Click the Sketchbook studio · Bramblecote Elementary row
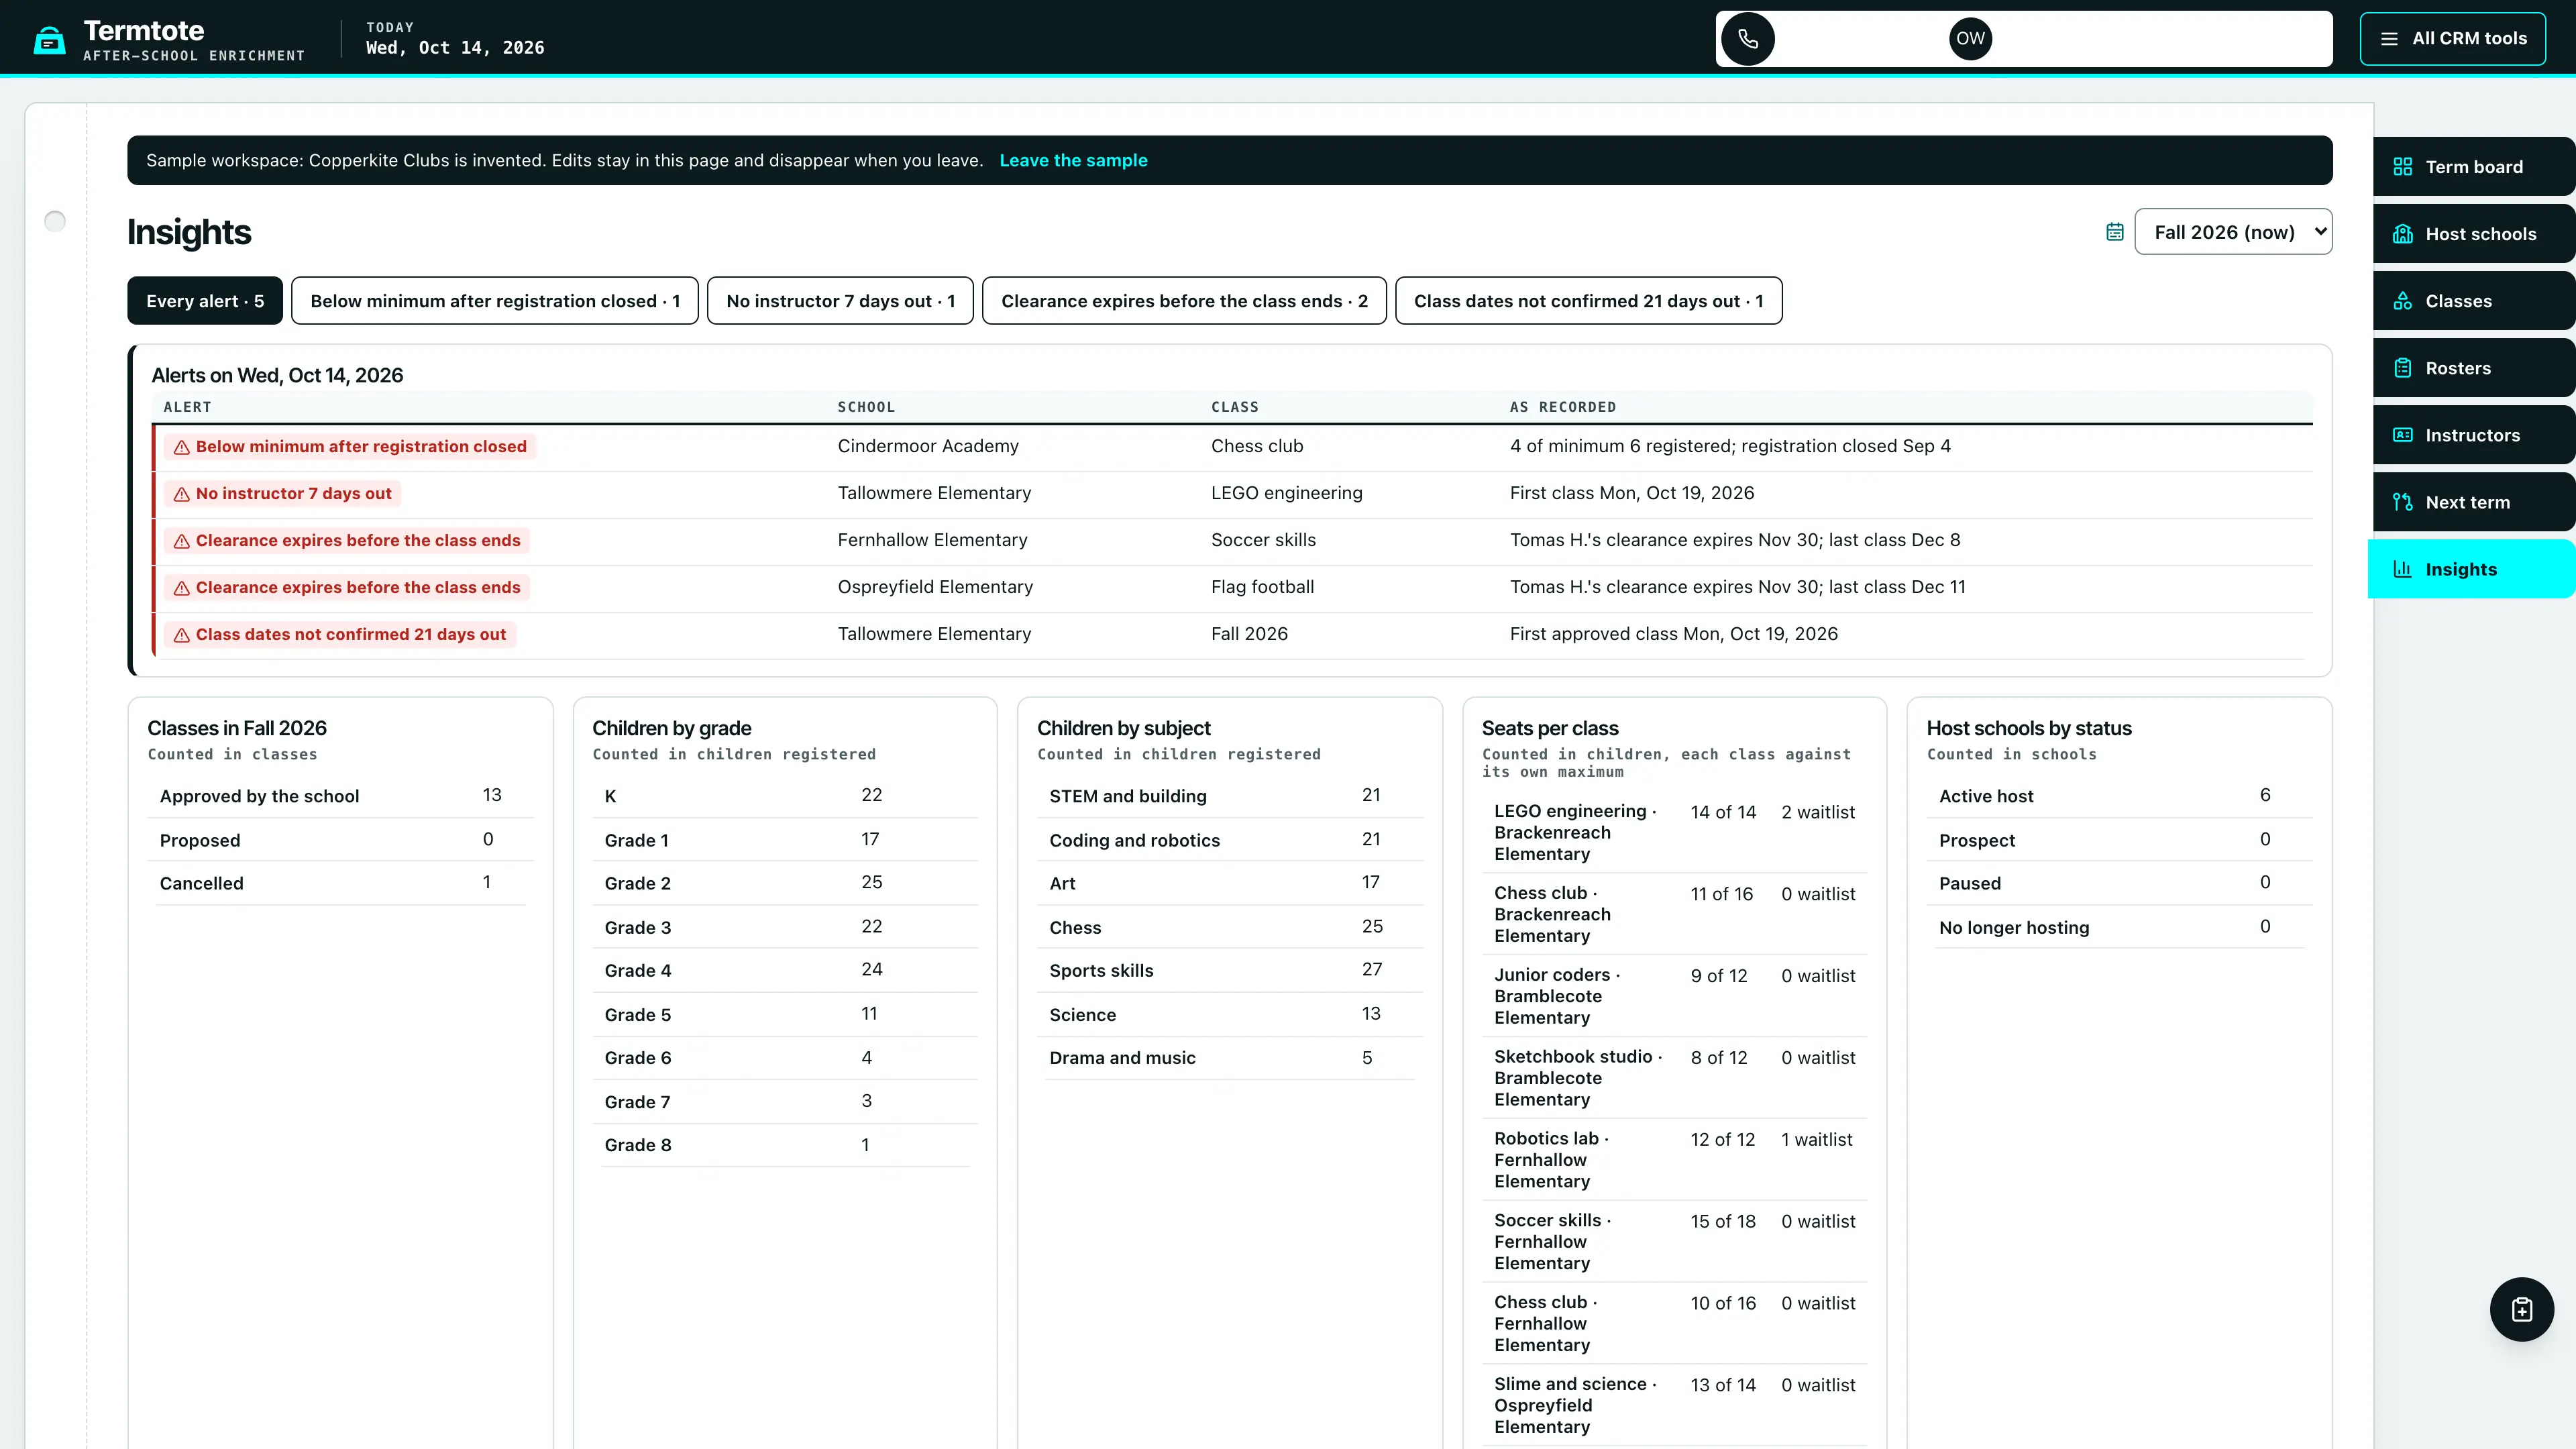2576x1449 pixels. point(1674,1078)
